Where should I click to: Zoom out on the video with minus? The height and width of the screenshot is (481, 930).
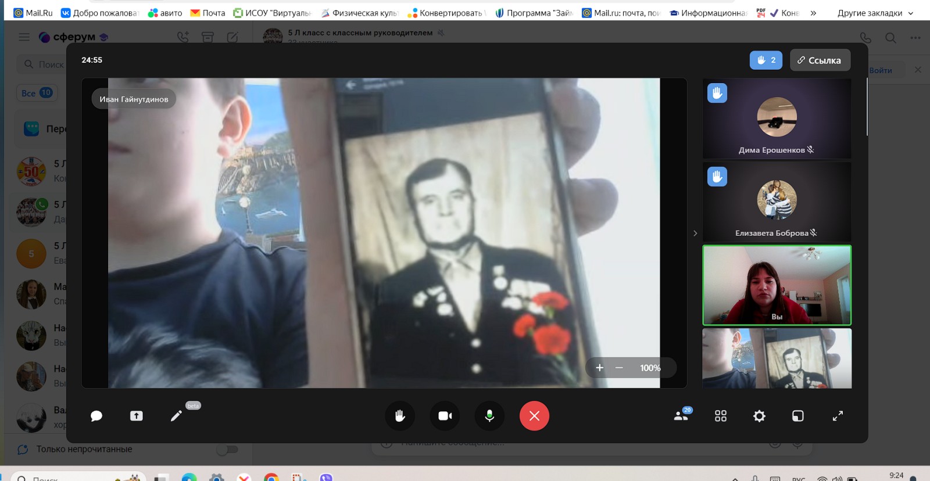[x=619, y=368]
